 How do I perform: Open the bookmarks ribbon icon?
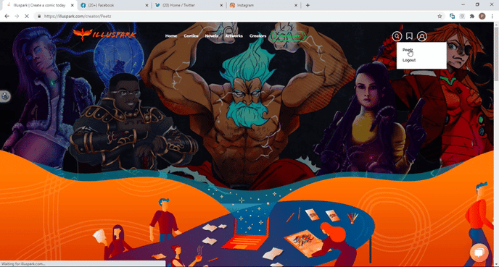(x=409, y=36)
